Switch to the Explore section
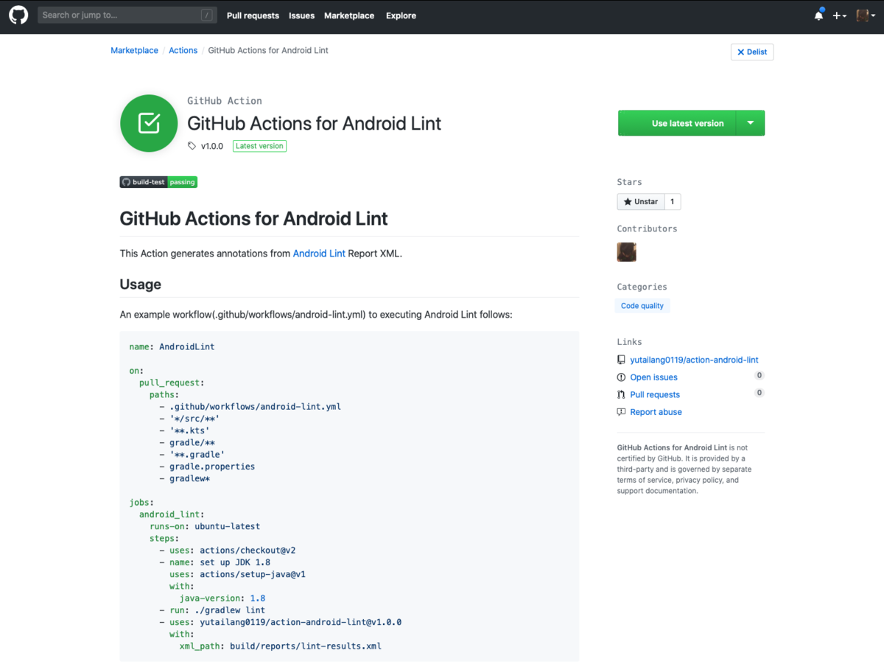884x670 pixels. 401,15
